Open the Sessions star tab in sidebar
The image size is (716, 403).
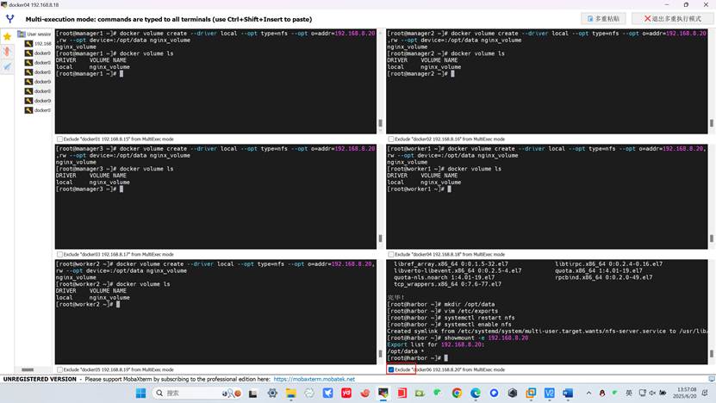(x=7, y=36)
